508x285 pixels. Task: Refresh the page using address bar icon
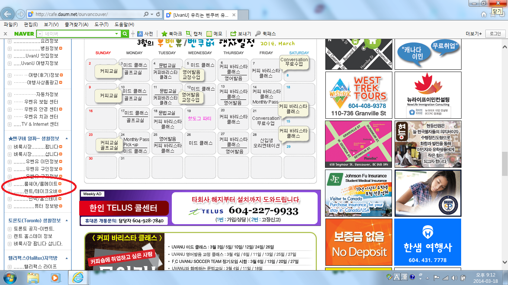pyautogui.click(x=158, y=14)
